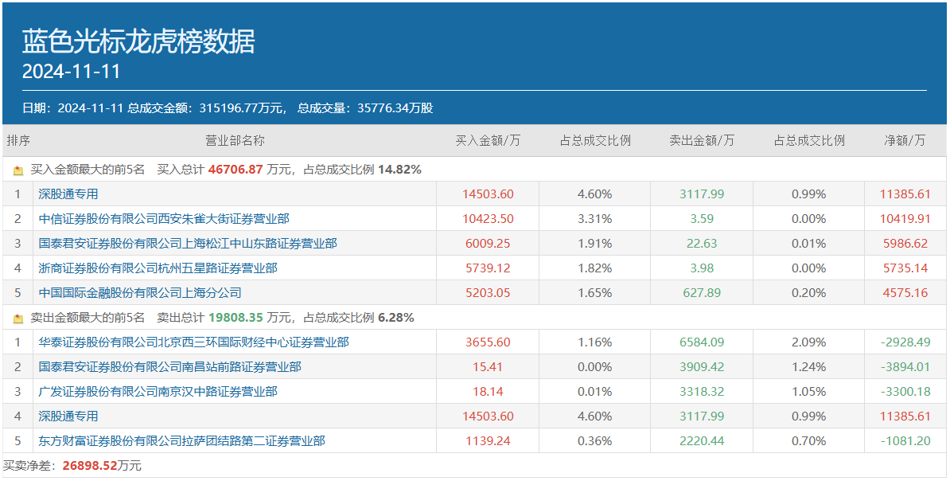Click the 买入金额/万 column header
Viewport: 950px width, 481px height.
click(488, 141)
